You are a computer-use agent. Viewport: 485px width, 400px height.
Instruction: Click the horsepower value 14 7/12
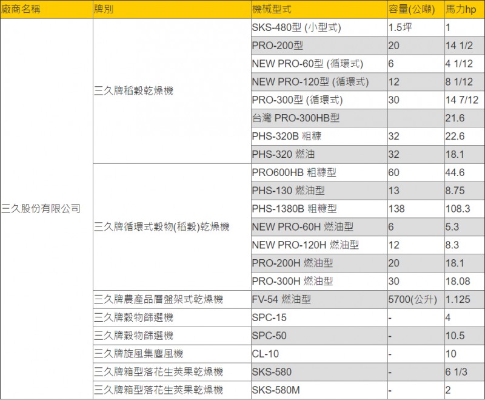click(464, 100)
